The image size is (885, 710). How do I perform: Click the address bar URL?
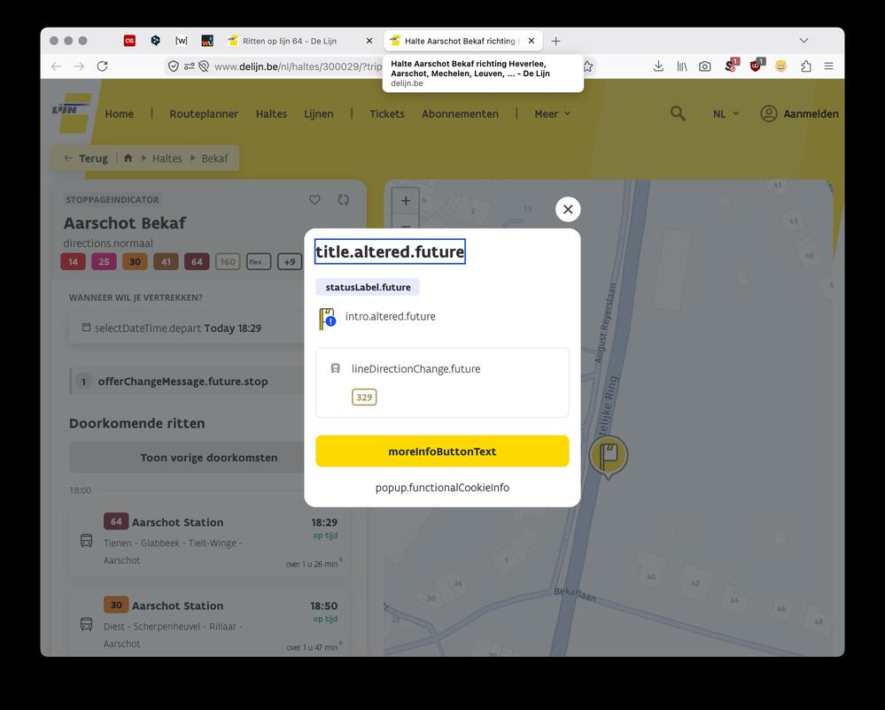coord(298,66)
